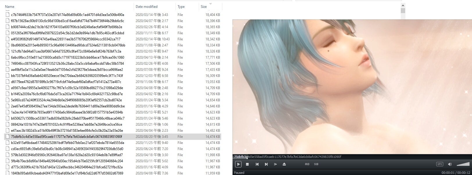Click the video seek bar position marker
This screenshot has height=175, width=472.
(x=247, y=158)
